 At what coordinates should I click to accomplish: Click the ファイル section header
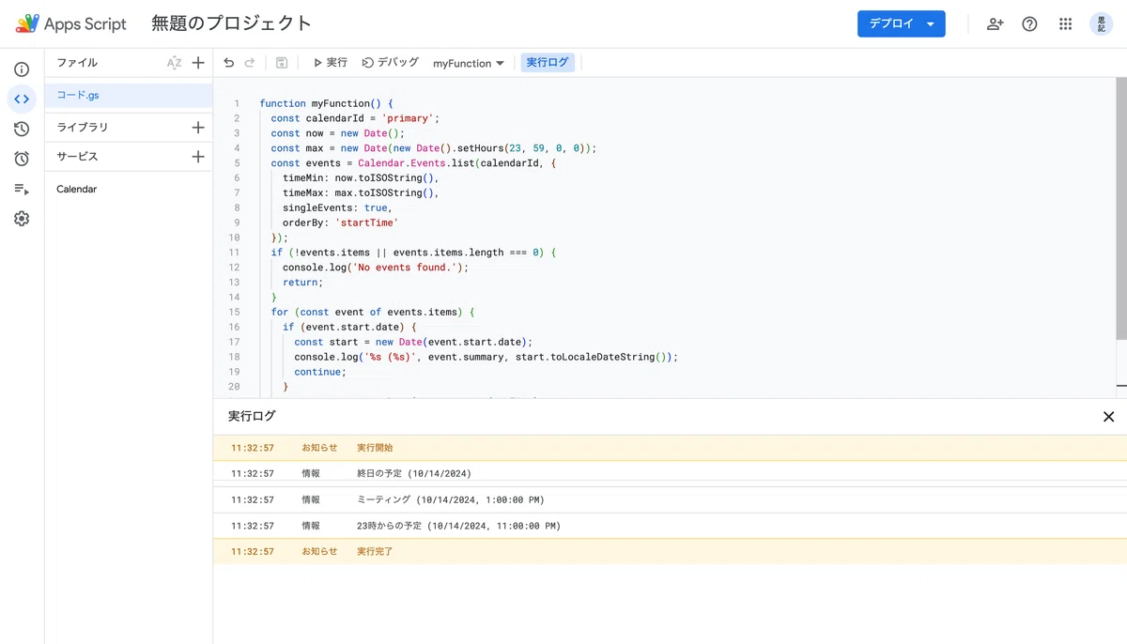coord(77,63)
